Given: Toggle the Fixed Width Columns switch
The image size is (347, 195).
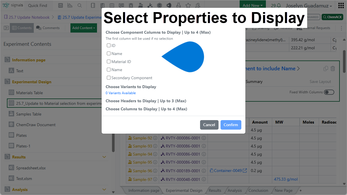Looking at the screenshot, I should [x=329, y=92].
